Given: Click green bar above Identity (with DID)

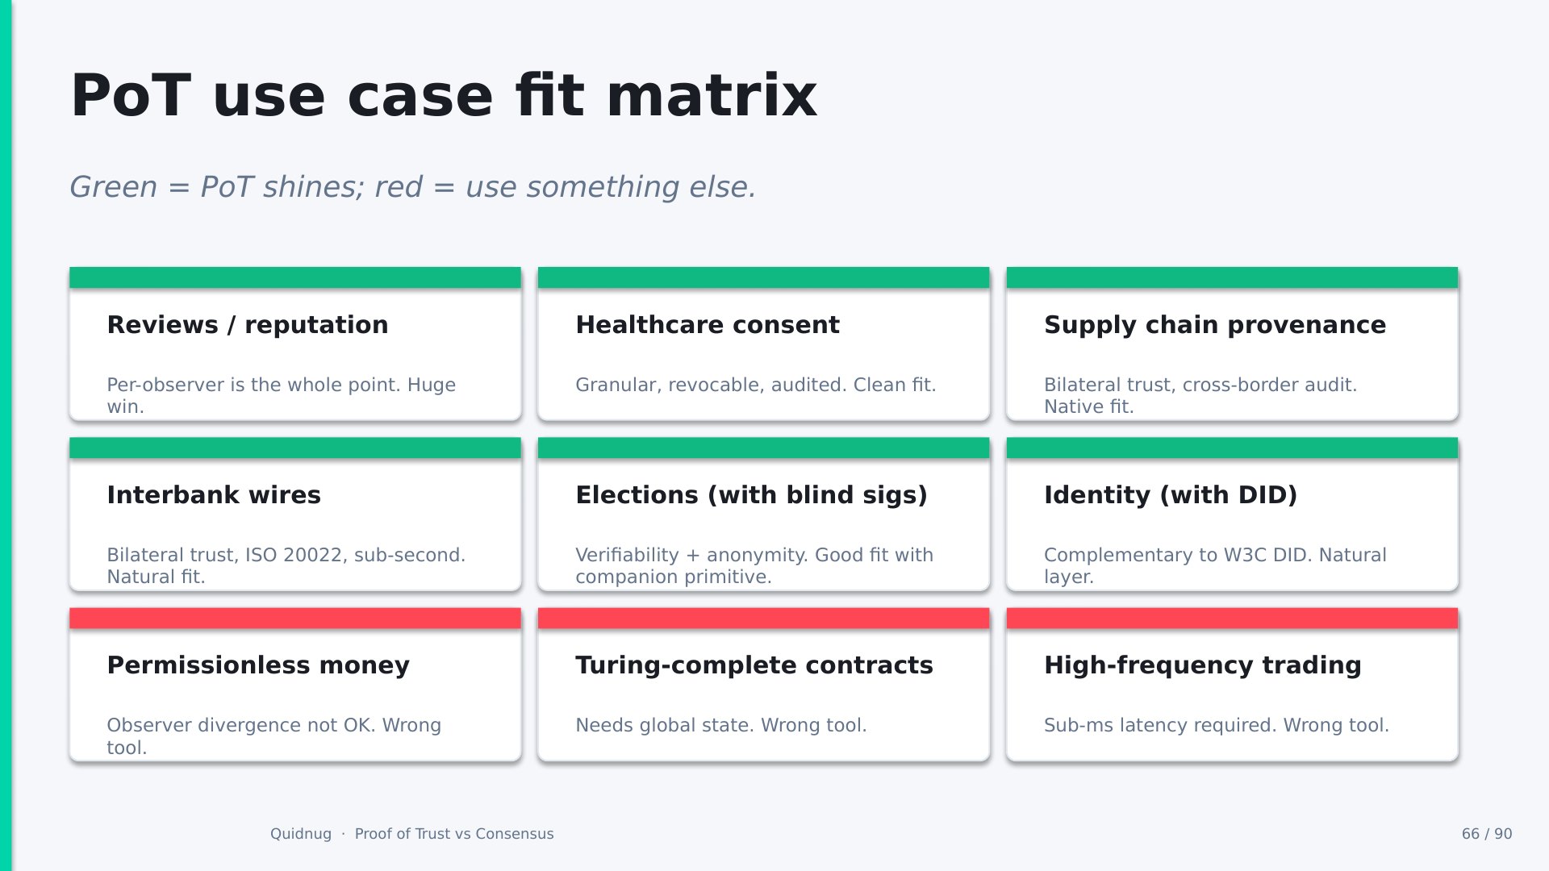Looking at the screenshot, I should coord(1232,448).
